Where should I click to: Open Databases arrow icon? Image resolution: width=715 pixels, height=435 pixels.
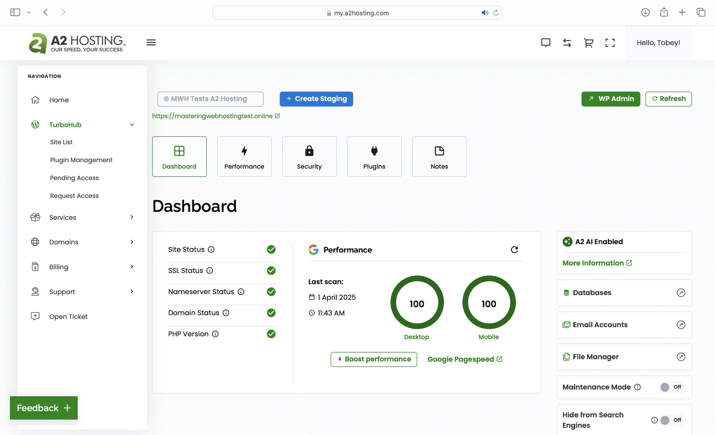click(681, 293)
